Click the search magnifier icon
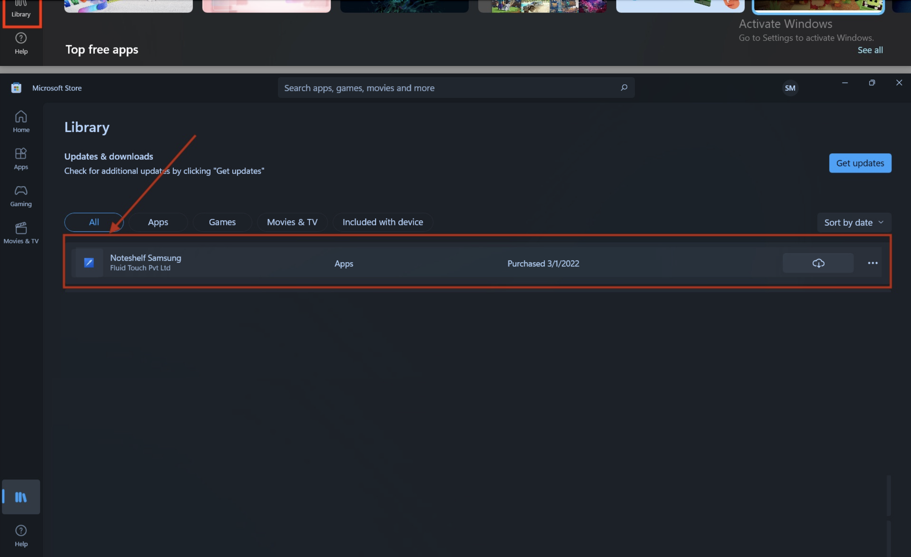This screenshot has height=557, width=911. [624, 87]
